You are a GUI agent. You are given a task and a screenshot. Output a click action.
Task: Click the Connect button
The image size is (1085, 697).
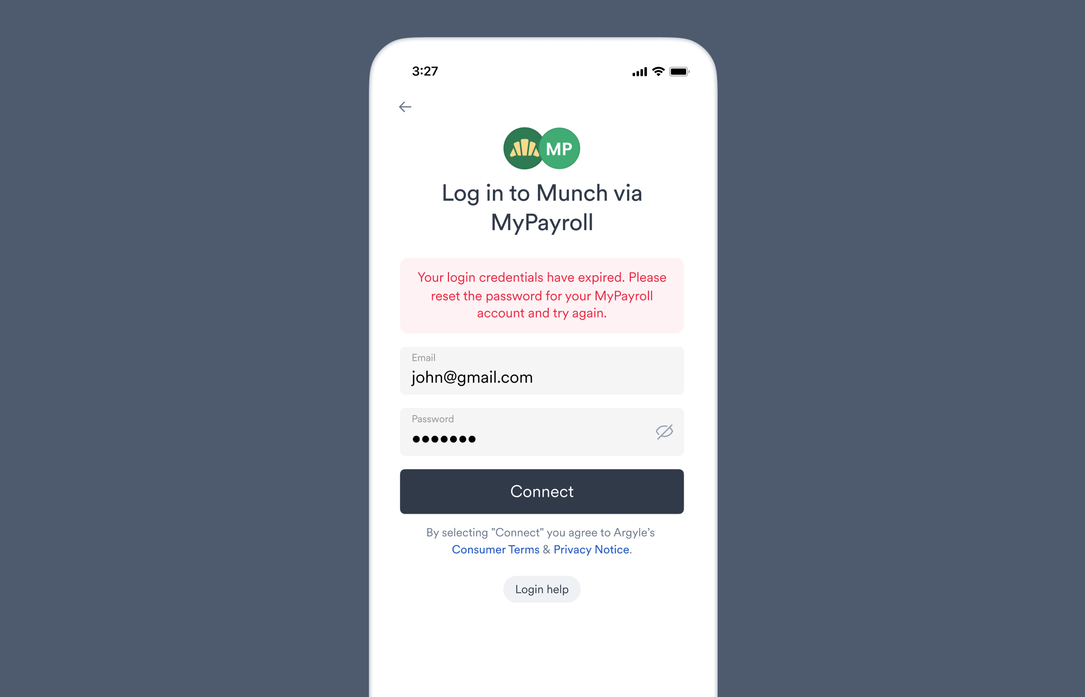(542, 491)
